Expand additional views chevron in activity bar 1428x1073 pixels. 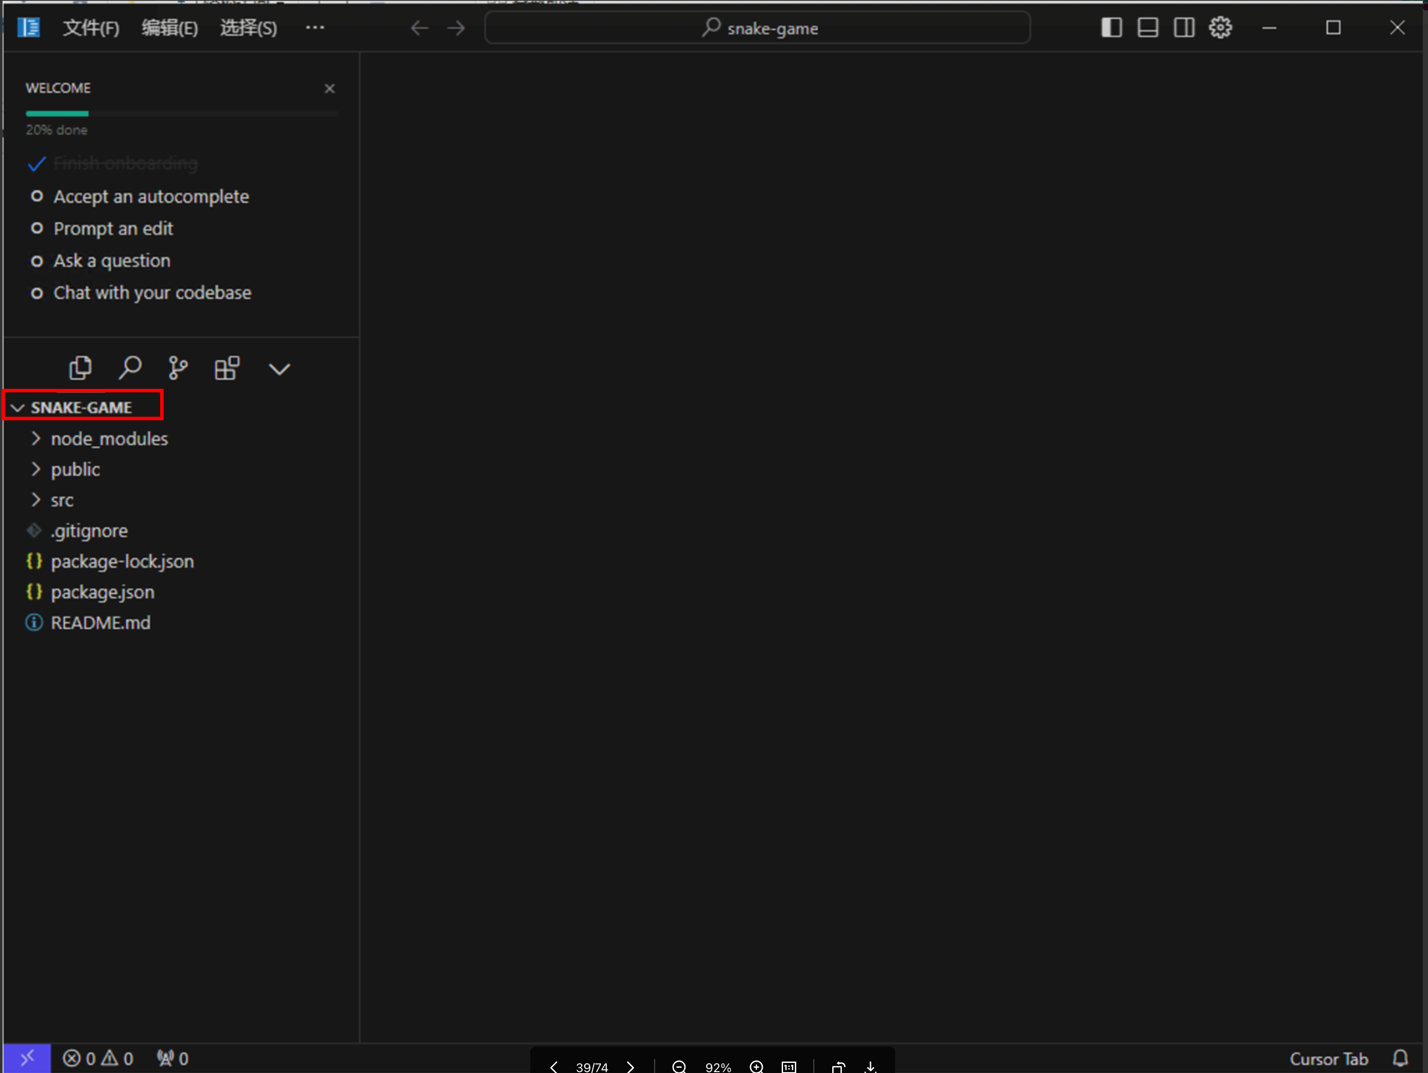280,369
